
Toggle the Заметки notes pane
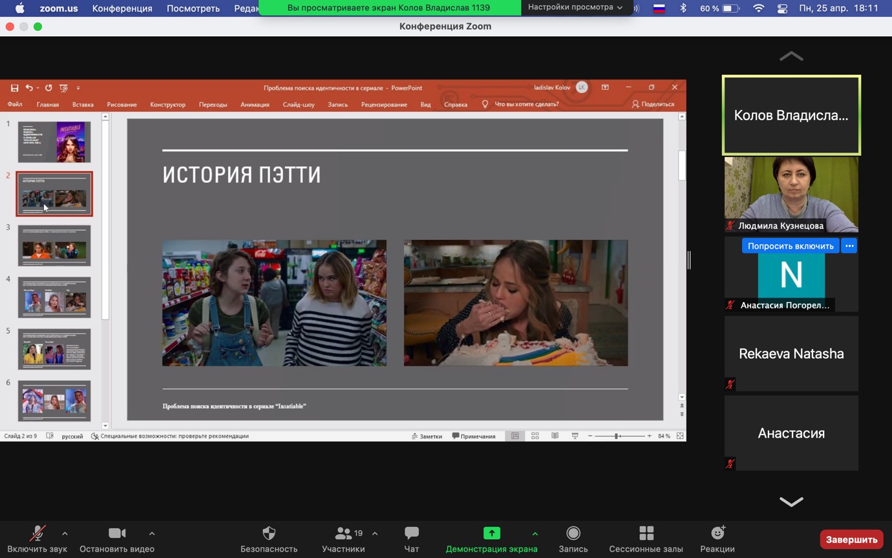[x=427, y=436]
